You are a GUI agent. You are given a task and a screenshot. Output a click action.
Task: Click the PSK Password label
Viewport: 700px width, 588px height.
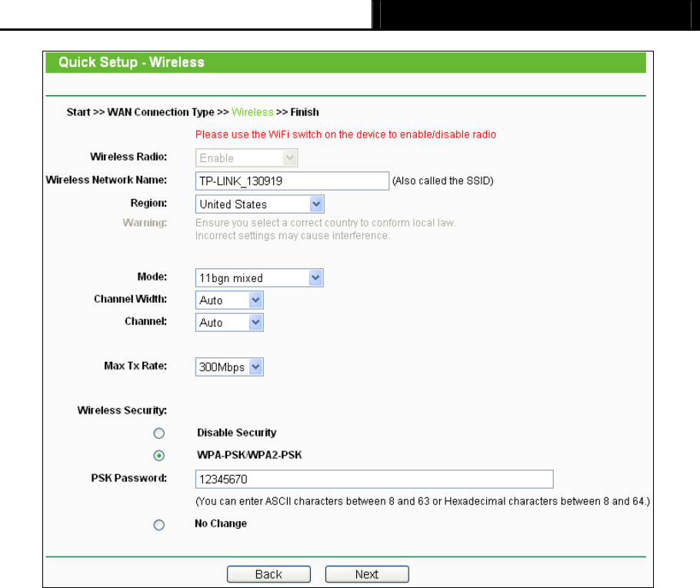(129, 478)
